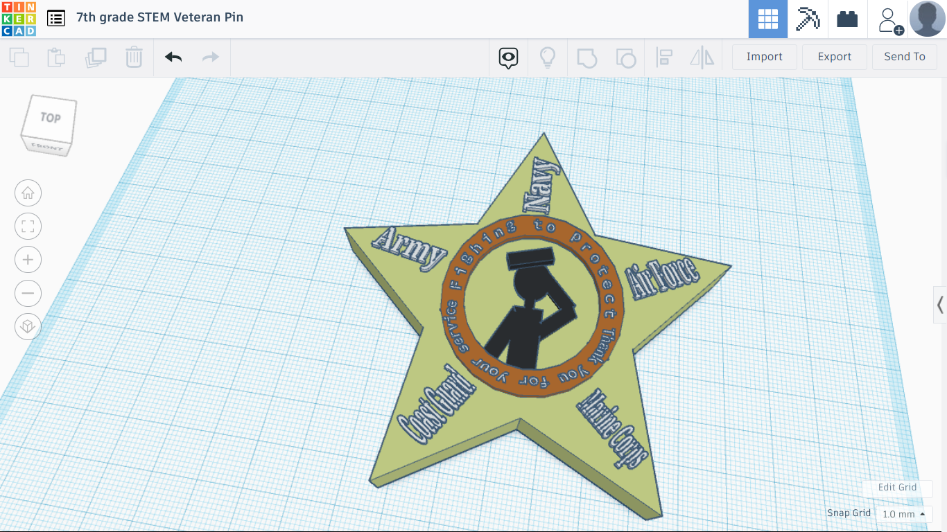Image resolution: width=947 pixels, height=532 pixels.
Task: Click the FRONT face of the view cube
Action: point(47,147)
